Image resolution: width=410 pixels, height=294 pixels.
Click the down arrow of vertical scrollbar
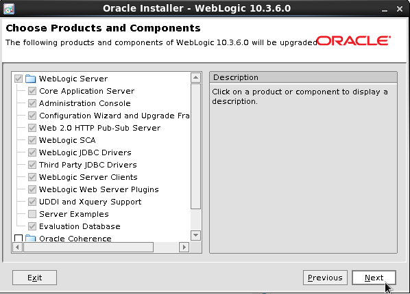pos(195,235)
